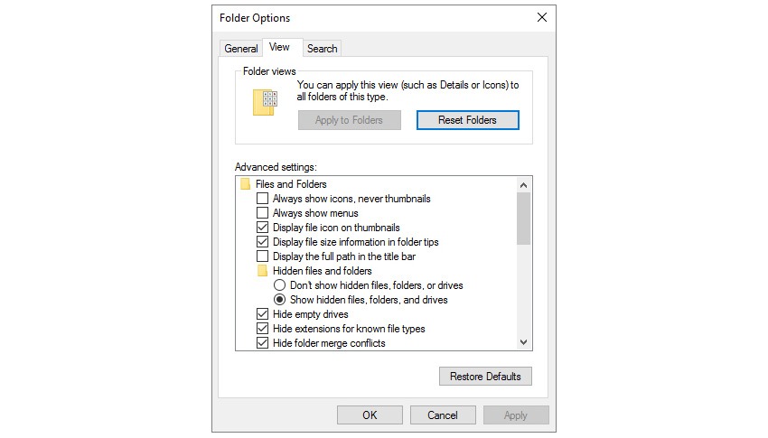
Task: Select Don't show hidden files, folders, or drives
Action: pyautogui.click(x=280, y=285)
